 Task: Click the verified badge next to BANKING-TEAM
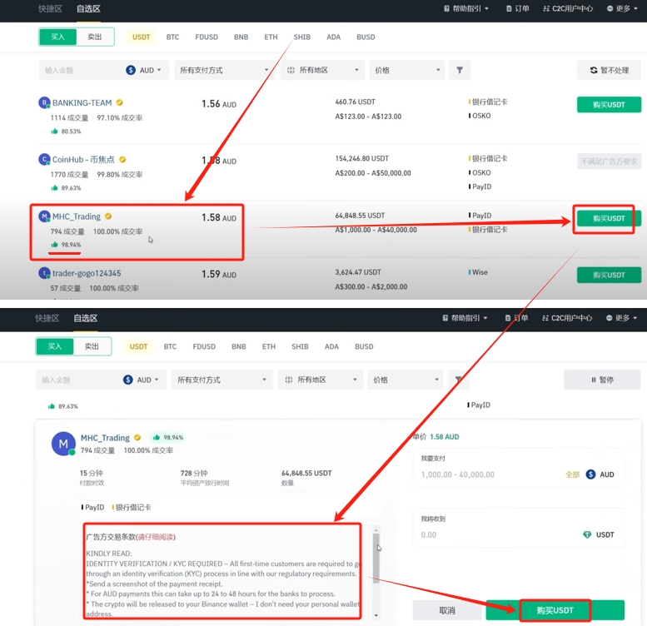tap(119, 102)
